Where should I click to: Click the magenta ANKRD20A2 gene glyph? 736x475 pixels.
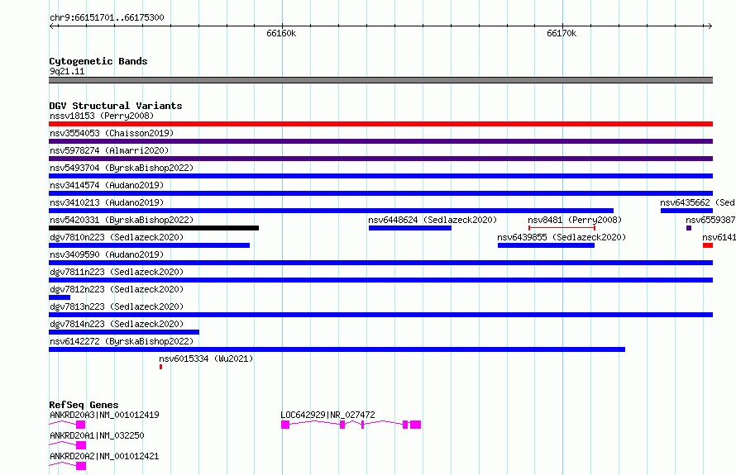pyautogui.click(x=68, y=466)
